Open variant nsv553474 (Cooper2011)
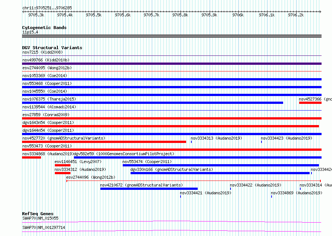The height and width of the screenshot is (236, 332). click(147, 162)
